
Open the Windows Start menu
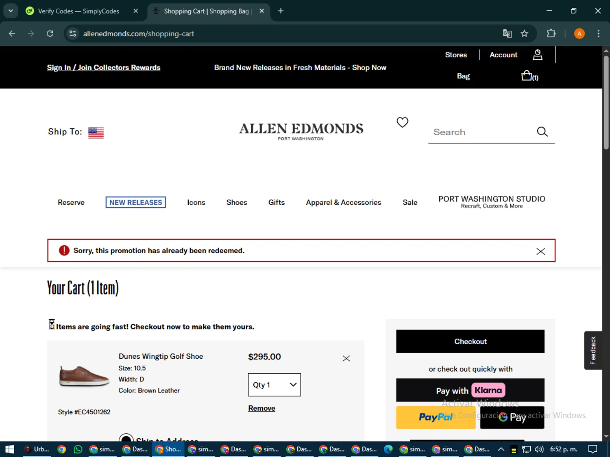coord(10,449)
